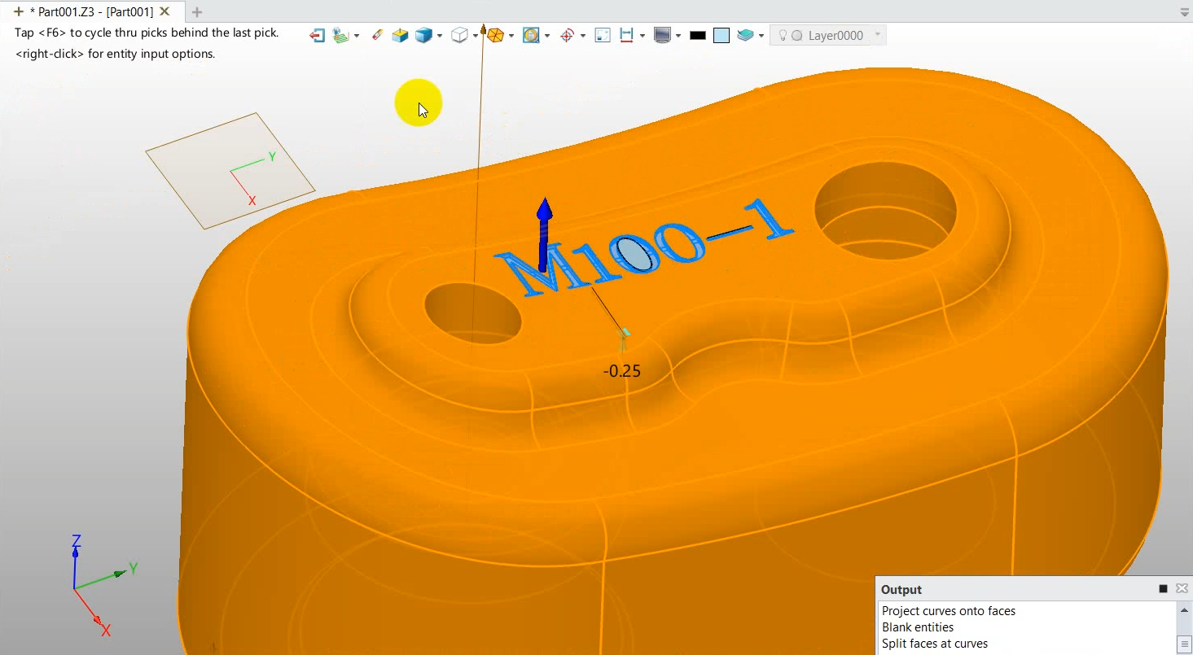Click the exit/return icon with red arrow

(x=317, y=36)
